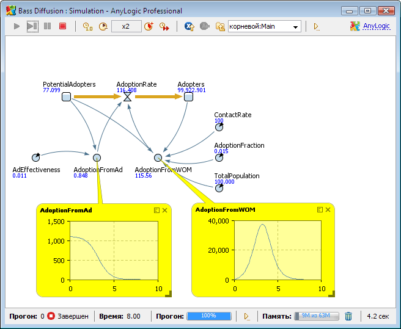Click TotalPopulation value 100,000

(224, 182)
